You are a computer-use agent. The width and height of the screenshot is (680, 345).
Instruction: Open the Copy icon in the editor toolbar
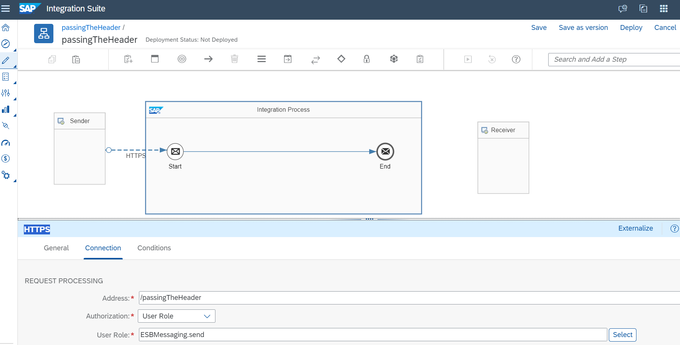tap(52, 59)
